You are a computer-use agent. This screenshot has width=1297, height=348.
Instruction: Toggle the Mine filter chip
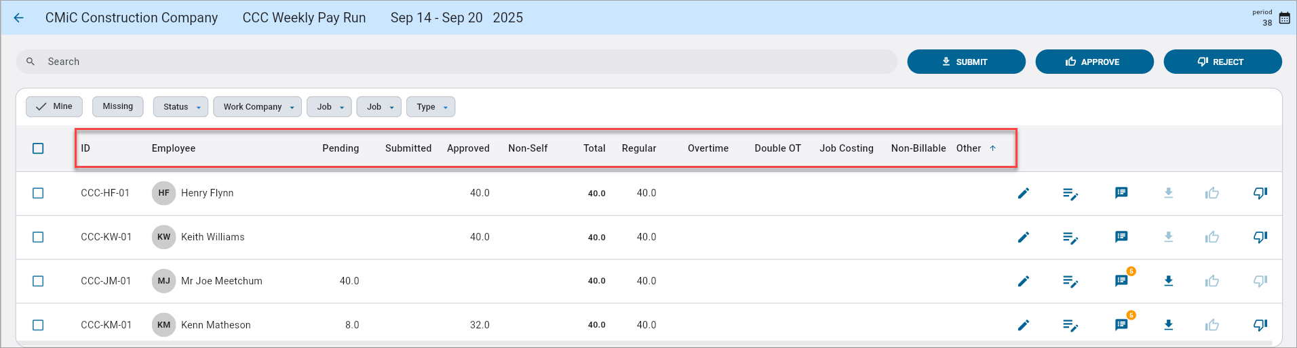(54, 106)
